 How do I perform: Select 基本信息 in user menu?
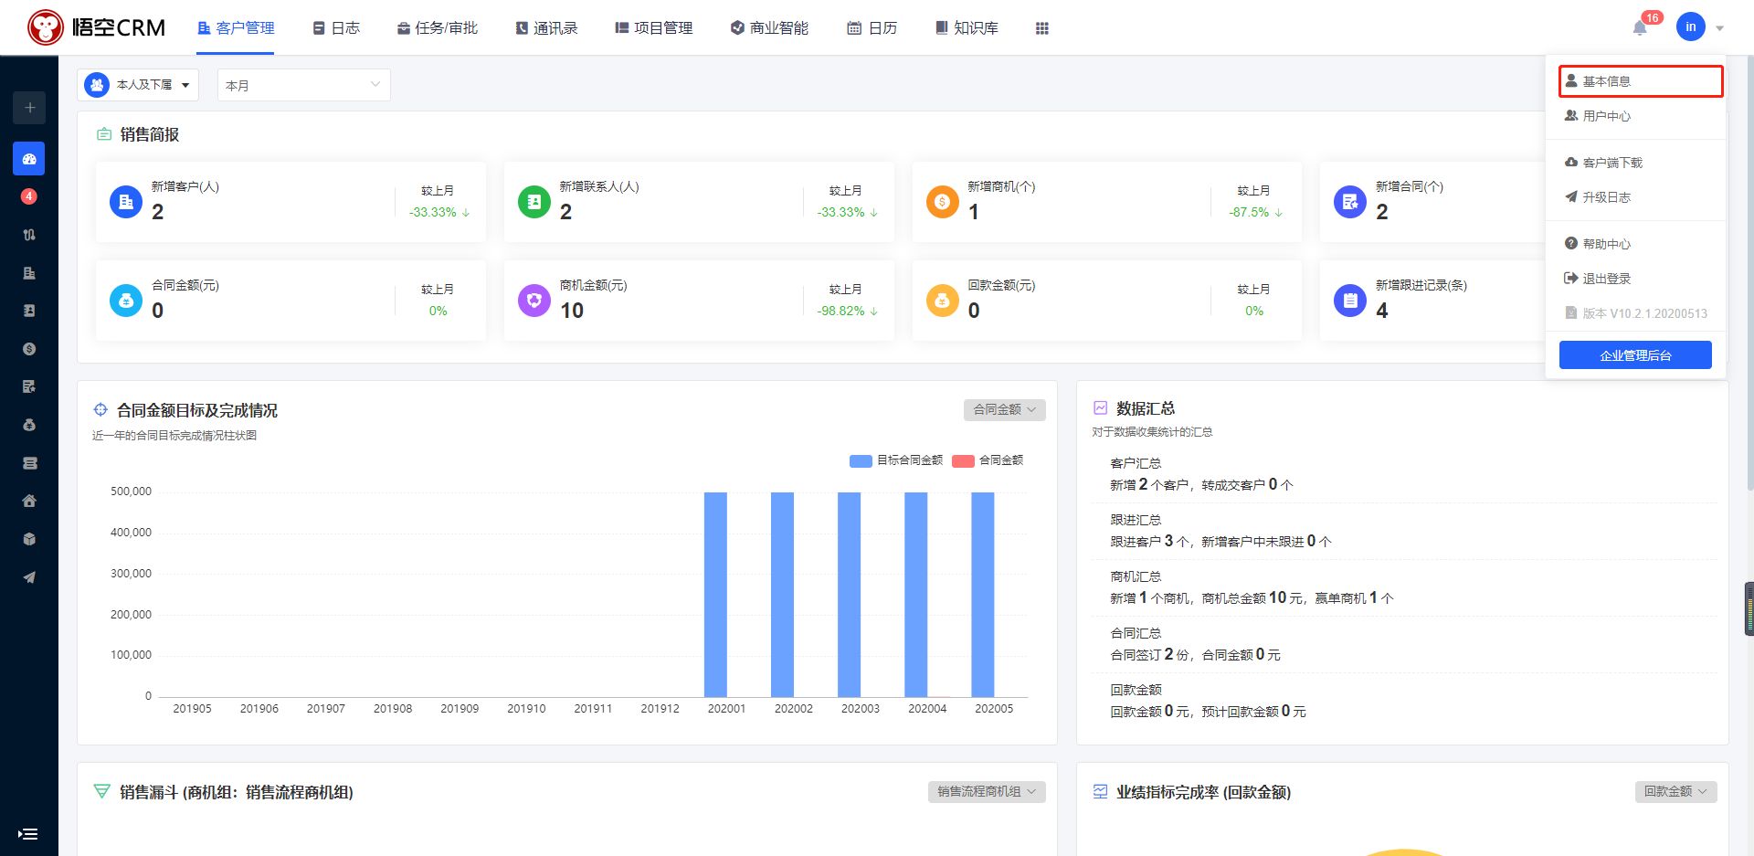coord(1641,81)
